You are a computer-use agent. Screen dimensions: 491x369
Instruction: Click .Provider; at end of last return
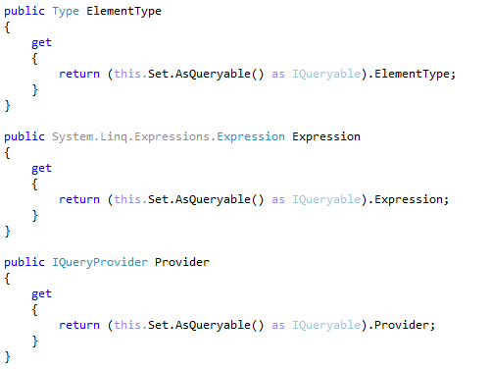pos(402,325)
